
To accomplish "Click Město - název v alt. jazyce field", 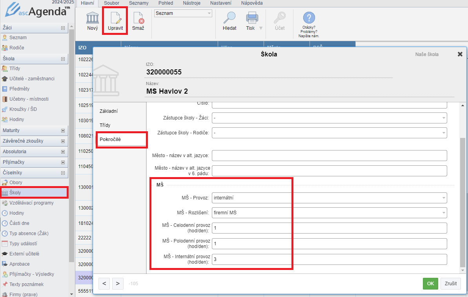I will click(x=329, y=156).
